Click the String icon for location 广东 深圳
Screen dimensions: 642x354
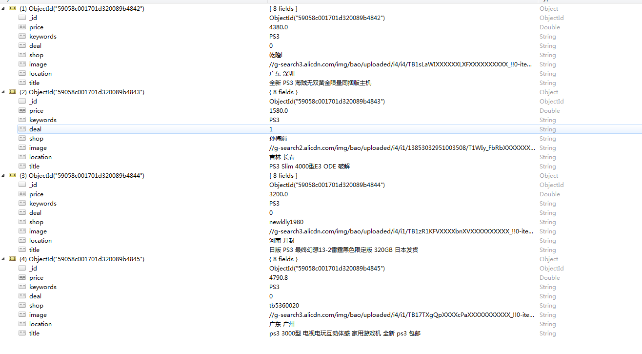(x=22, y=74)
